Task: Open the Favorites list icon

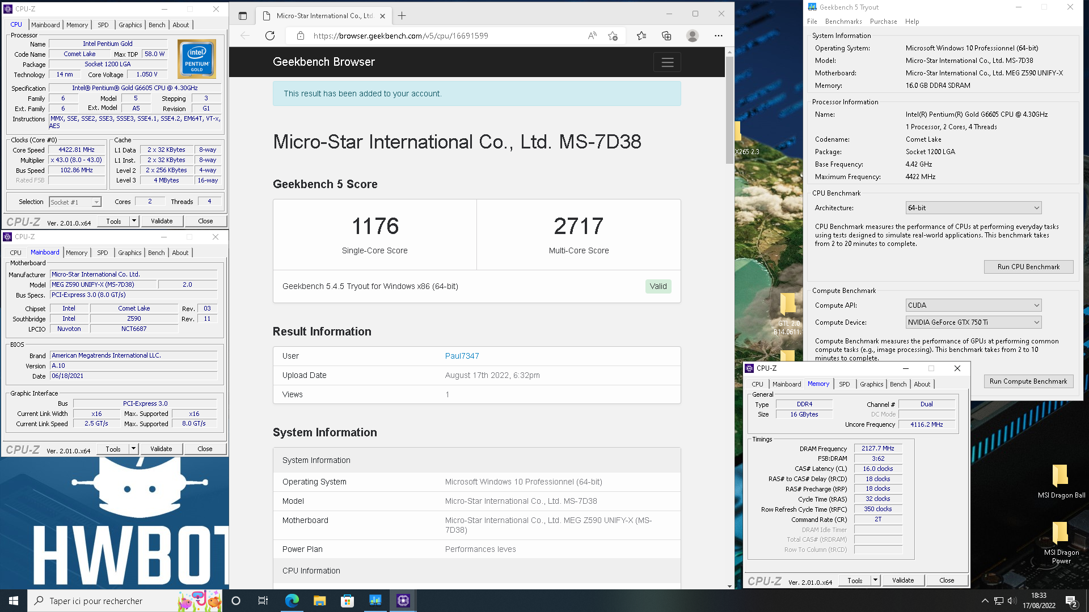Action: pos(641,36)
